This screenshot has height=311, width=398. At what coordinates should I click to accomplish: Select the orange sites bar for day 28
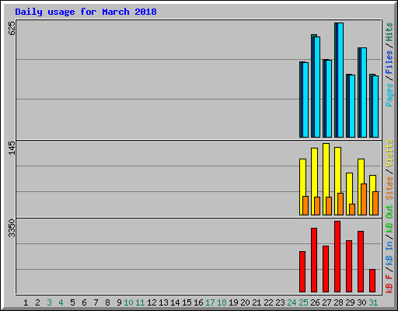pyautogui.click(x=340, y=204)
